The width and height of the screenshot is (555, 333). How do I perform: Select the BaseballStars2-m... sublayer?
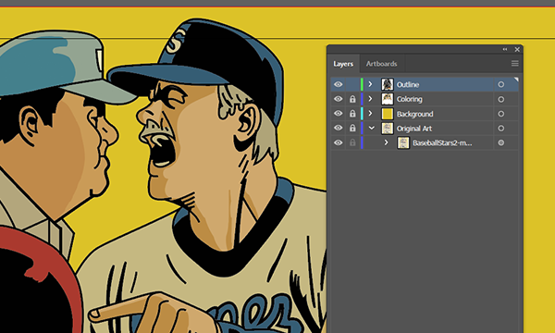click(442, 143)
